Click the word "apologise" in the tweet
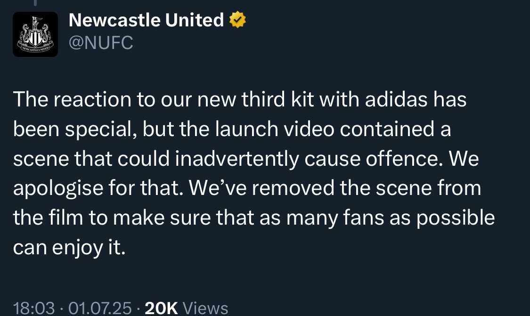 [58, 188]
